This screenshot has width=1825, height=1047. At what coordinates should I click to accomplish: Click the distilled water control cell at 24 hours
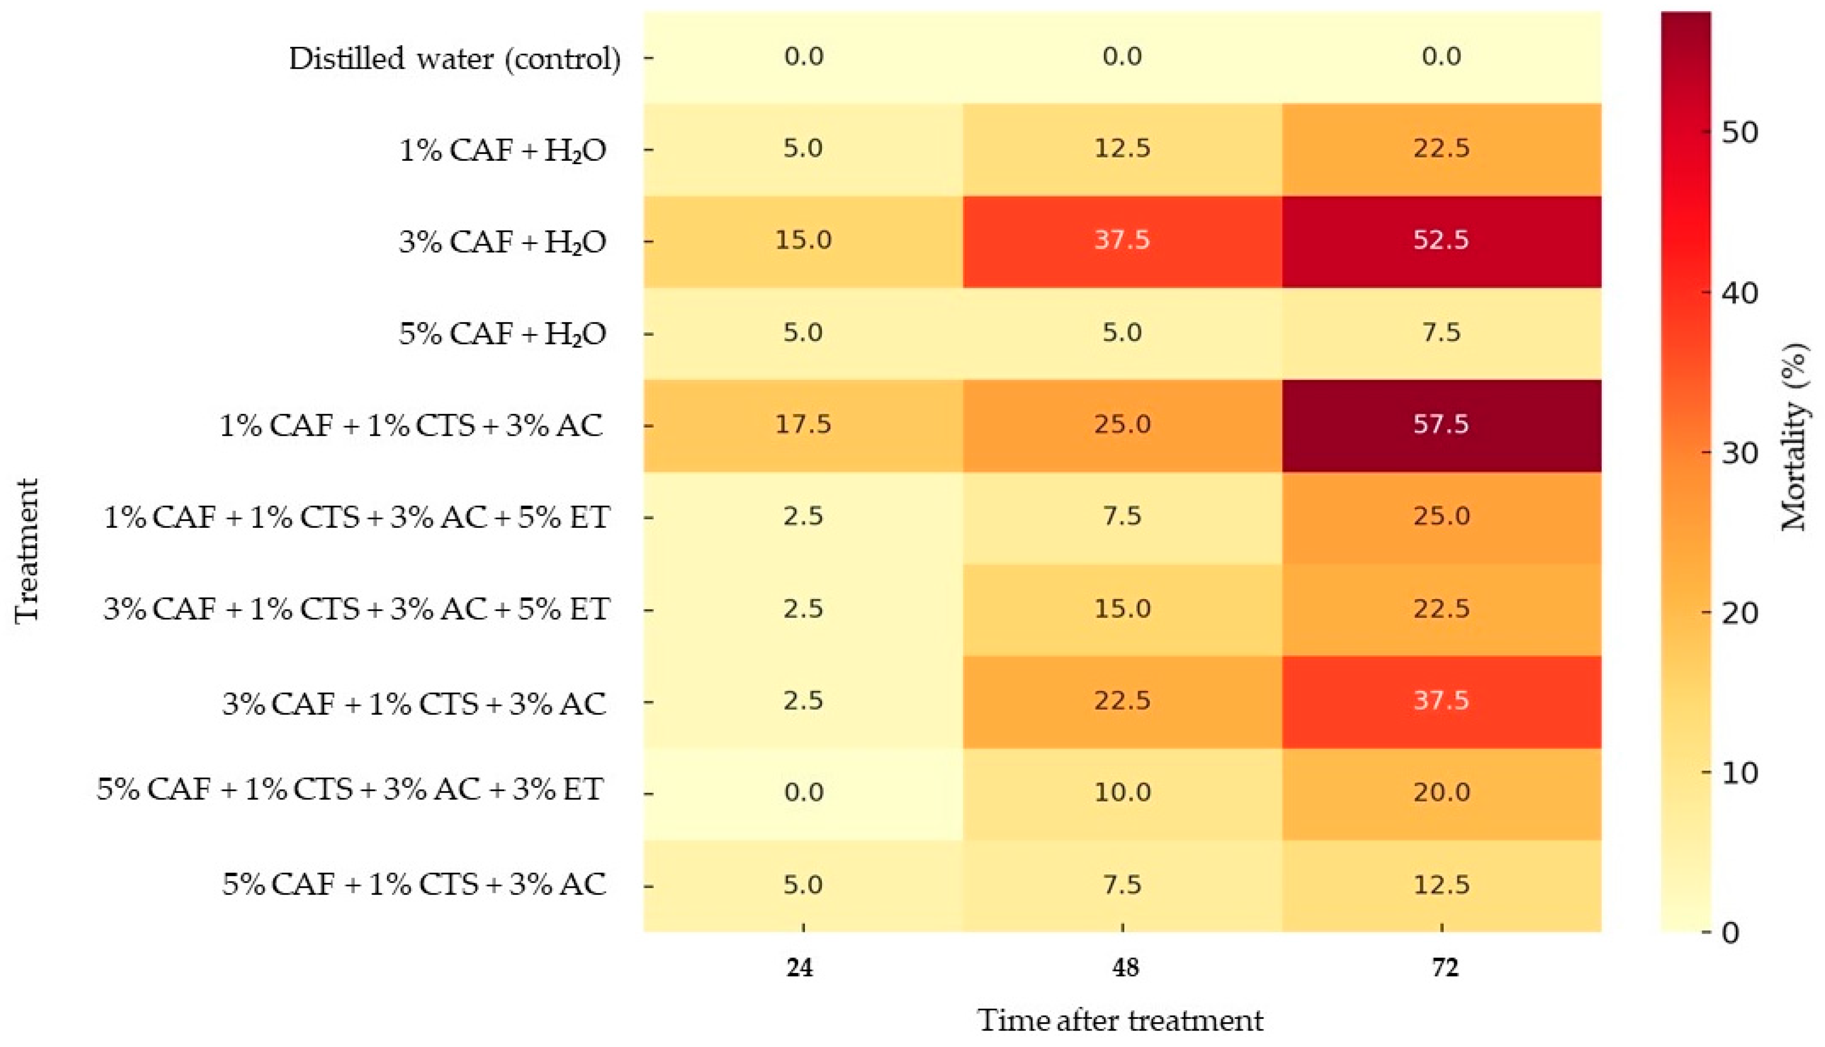click(803, 57)
